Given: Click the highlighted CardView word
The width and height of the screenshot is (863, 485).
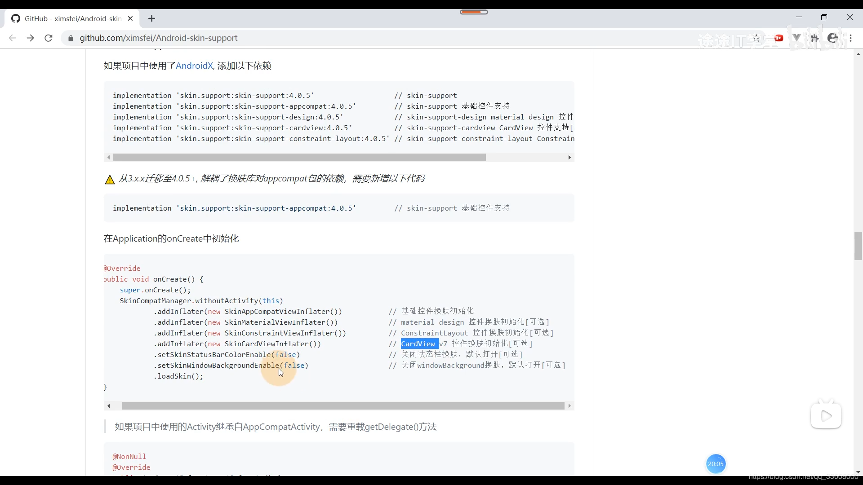Looking at the screenshot, I should [419, 344].
